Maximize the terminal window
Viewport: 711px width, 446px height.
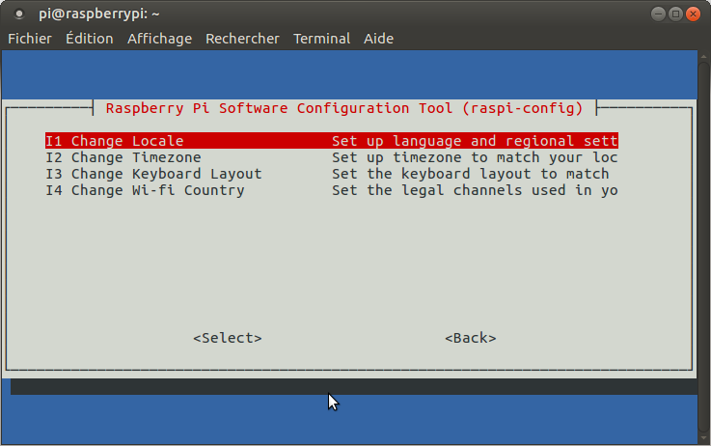pyautogui.click(x=675, y=14)
